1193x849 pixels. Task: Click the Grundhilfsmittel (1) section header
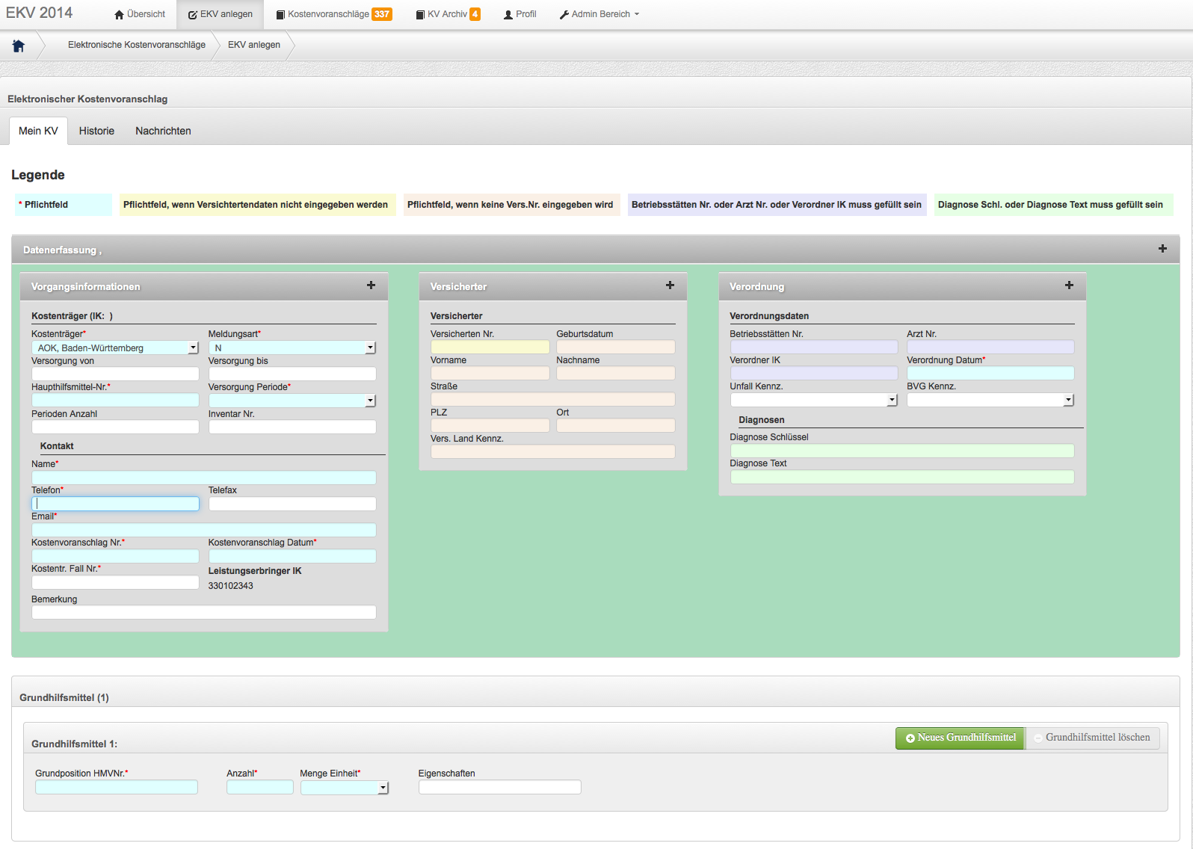(x=64, y=697)
